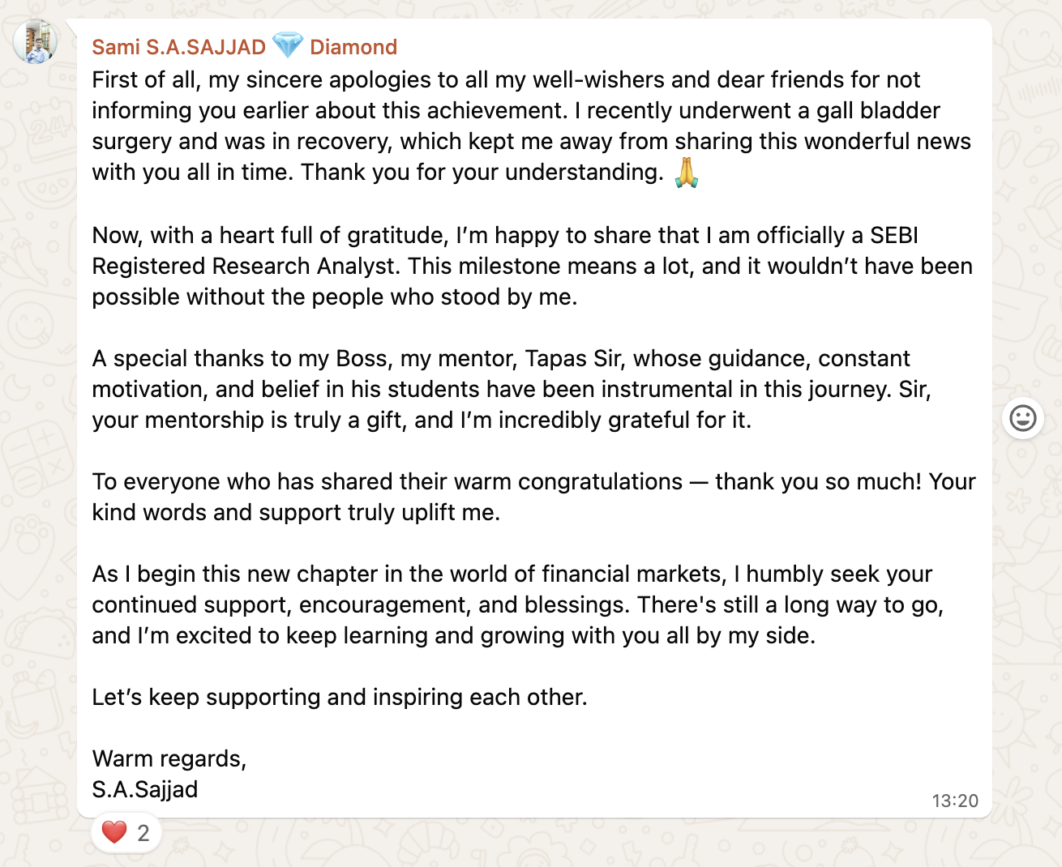The image size is (1062, 867).
Task: Click the line "Registered Research Analyst"
Action: 246,266
